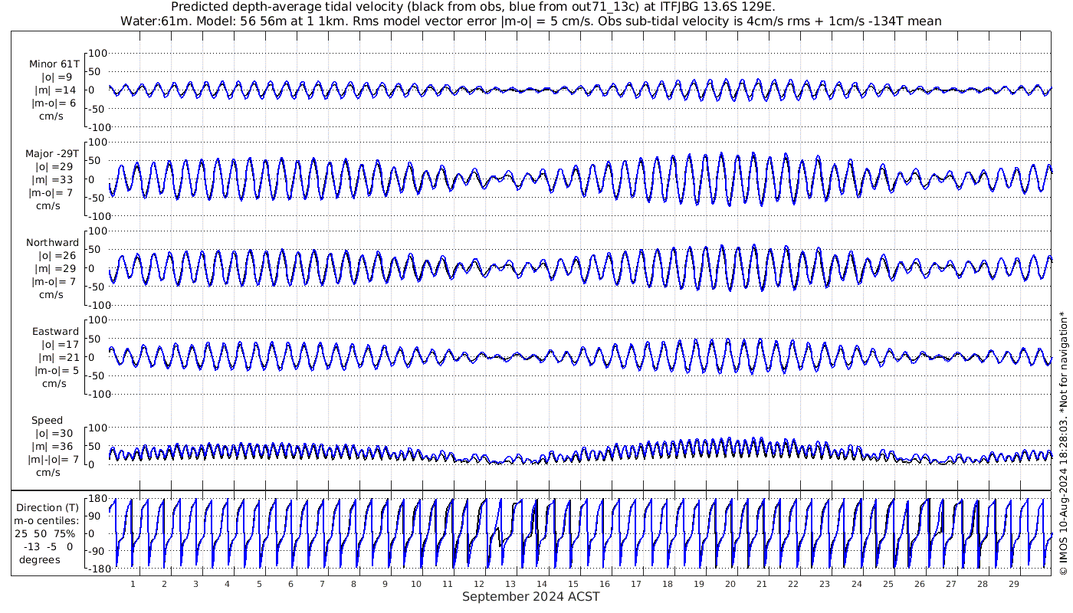Click the '25 50 75%' centile header
Image resolution: width=1073 pixels, height=613 pixels.
coord(44,533)
